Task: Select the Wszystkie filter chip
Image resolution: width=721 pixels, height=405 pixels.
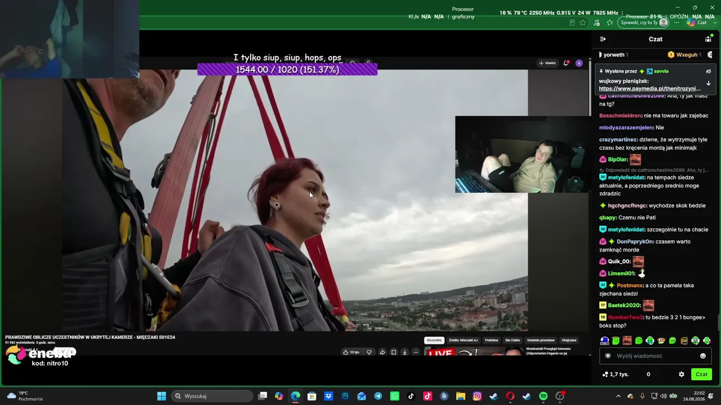Action: (x=434, y=340)
